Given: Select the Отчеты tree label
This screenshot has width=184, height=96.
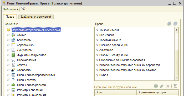Looking at the screenshot, I should click(x=22, y=65).
